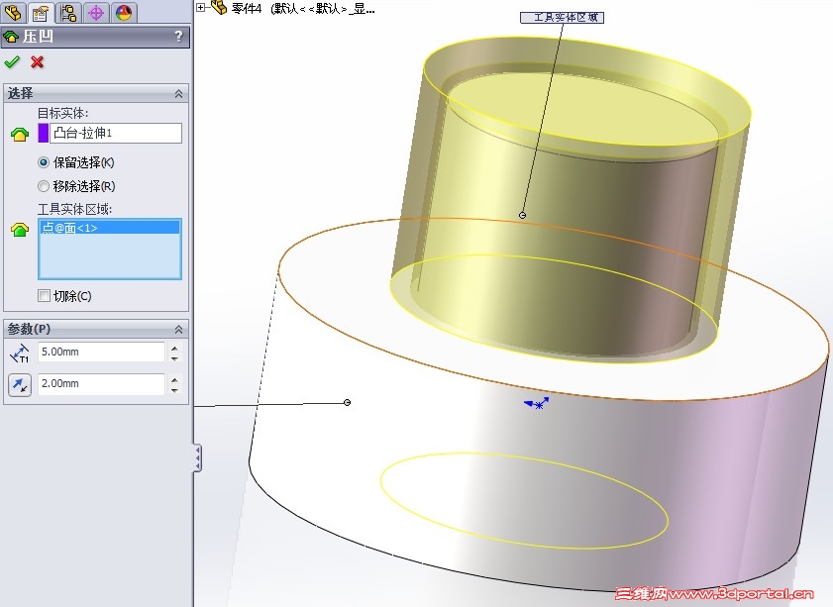The image size is (833, 607).
Task: Click the clearance field showing 2.00mm
Action: [x=101, y=383]
